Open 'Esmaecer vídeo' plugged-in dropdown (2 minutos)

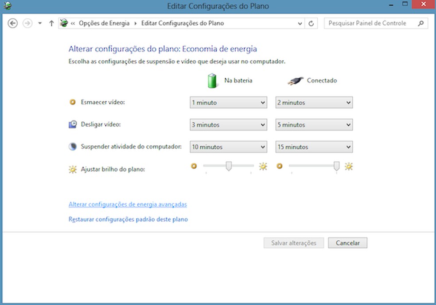click(x=314, y=103)
